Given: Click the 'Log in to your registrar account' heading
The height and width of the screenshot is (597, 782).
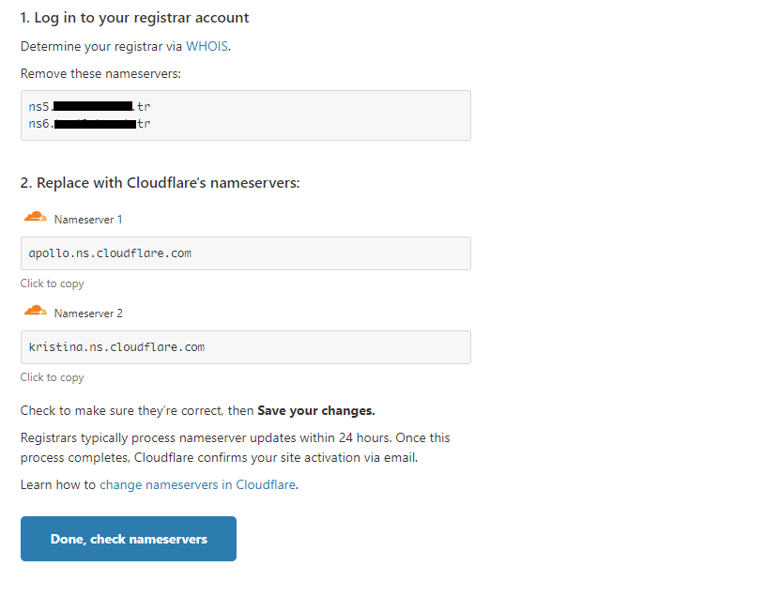Looking at the screenshot, I should point(134,18).
